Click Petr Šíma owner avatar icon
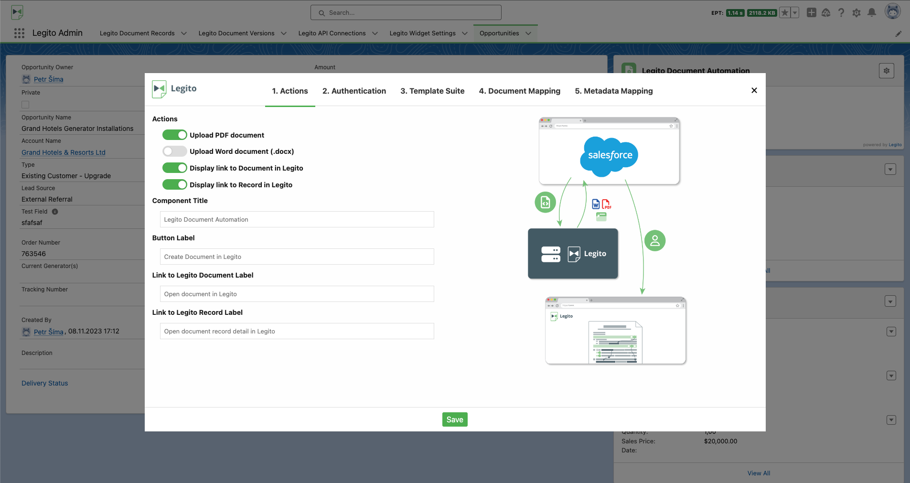 point(26,79)
